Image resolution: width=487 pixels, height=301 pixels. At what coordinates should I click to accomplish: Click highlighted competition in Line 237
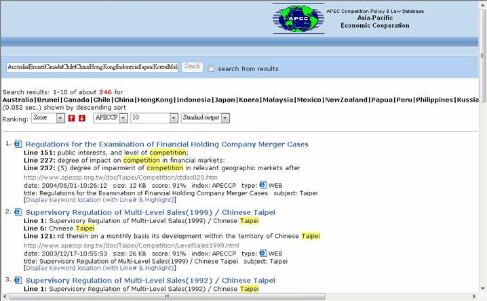point(165,168)
